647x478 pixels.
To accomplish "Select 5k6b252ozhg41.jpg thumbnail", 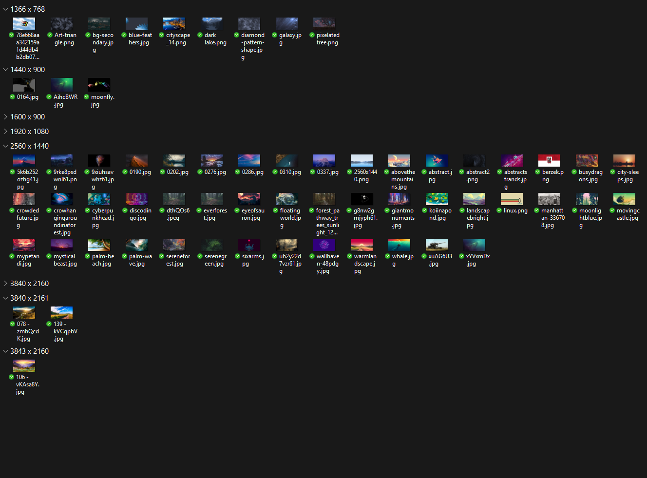I will click(x=24, y=160).
